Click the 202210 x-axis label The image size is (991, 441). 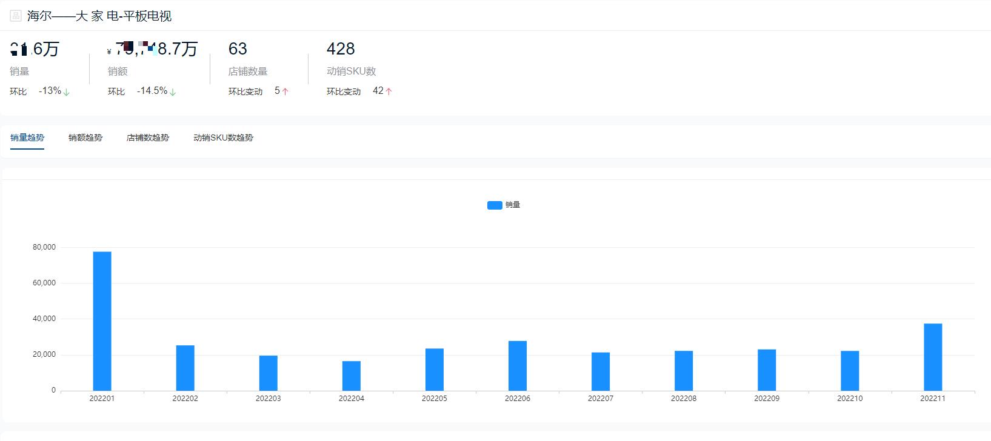point(850,399)
